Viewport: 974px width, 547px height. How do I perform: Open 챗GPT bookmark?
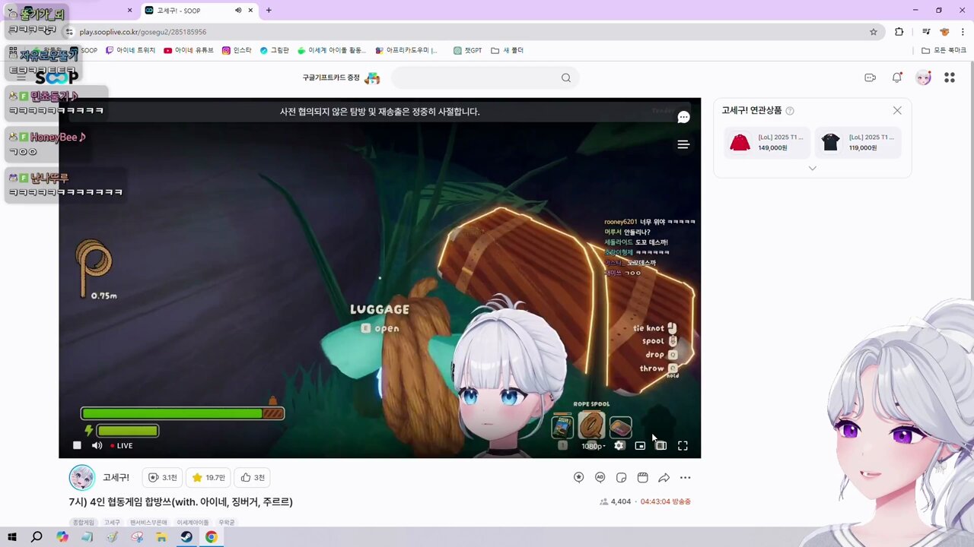click(x=468, y=50)
